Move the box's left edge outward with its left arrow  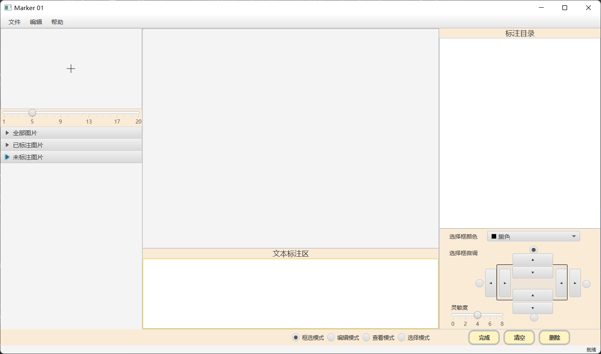tap(491, 283)
